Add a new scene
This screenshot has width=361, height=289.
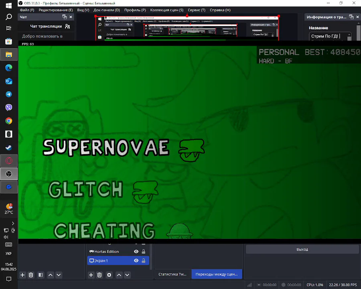click(x=22, y=275)
